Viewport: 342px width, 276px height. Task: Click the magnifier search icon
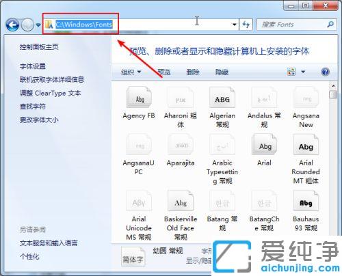point(330,24)
